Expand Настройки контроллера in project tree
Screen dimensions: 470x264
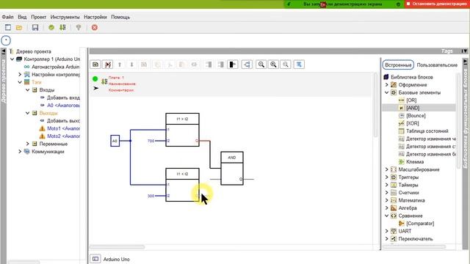click(20, 74)
